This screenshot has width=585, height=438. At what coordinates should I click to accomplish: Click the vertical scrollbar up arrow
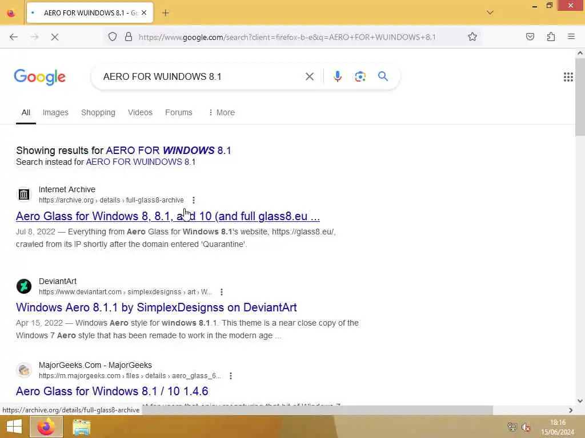(580, 53)
